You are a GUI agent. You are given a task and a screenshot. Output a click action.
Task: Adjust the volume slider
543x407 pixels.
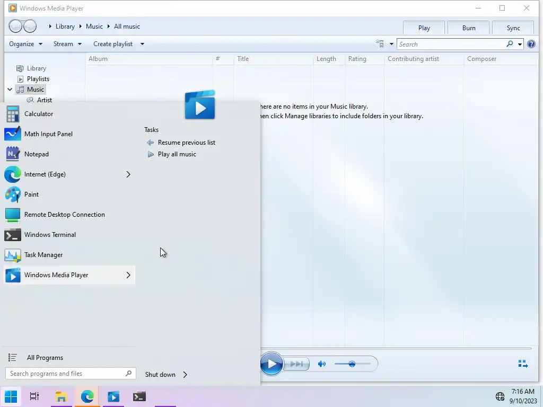[352, 364]
